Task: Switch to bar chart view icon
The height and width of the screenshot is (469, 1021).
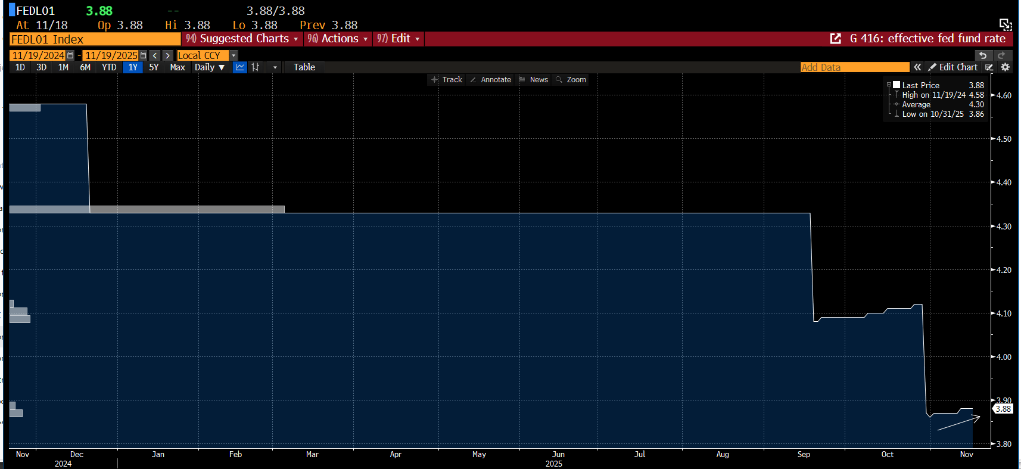Action: tap(256, 67)
